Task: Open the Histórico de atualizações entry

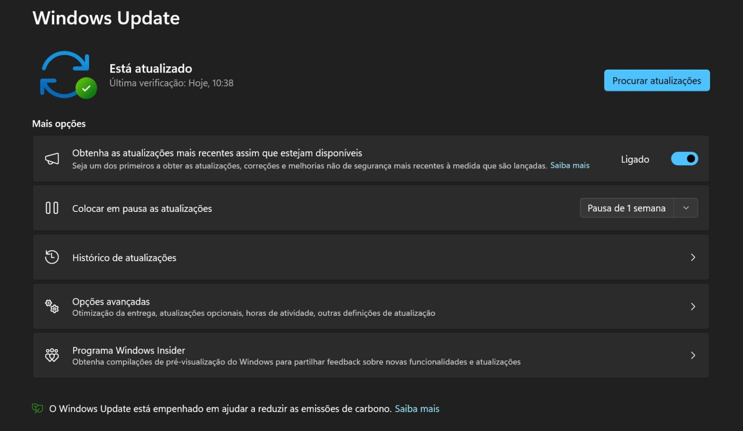Action: click(x=124, y=258)
